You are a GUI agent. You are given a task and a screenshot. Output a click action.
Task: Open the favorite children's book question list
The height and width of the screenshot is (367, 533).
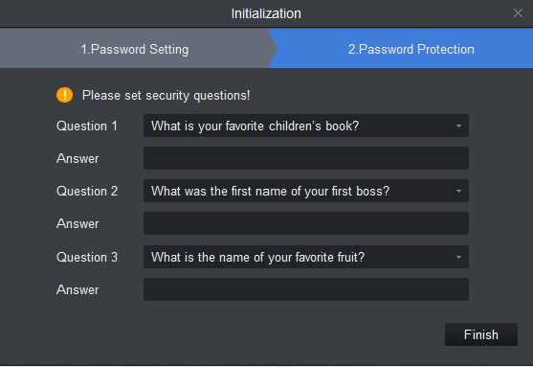click(306, 126)
